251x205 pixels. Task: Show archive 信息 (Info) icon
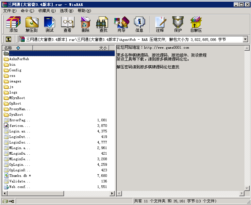pos(139,25)
